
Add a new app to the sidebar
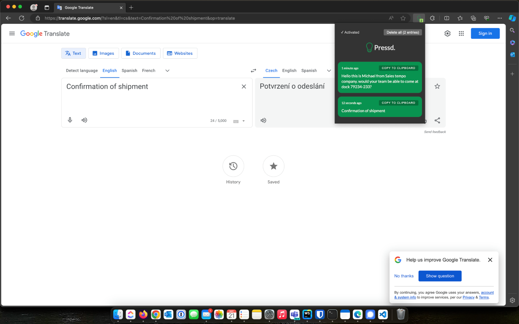pos(513,74)
